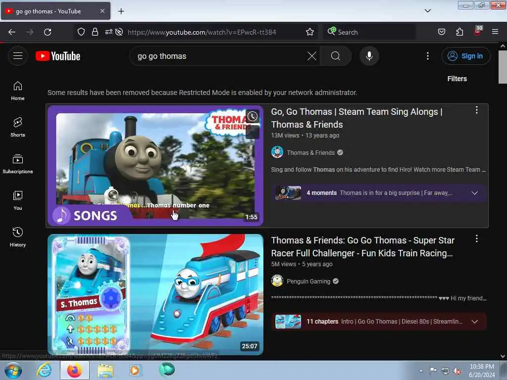Click the taskbar clock 10:38 PM
Screen dimensions: 507x380
(x=482, y=370)
